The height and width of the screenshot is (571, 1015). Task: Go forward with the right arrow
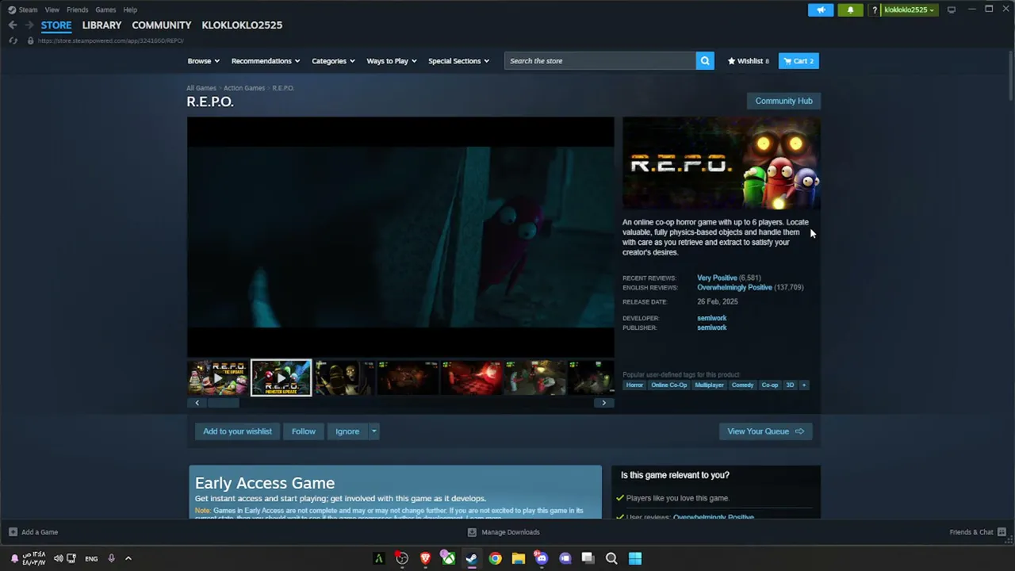[x=29, y=25]
